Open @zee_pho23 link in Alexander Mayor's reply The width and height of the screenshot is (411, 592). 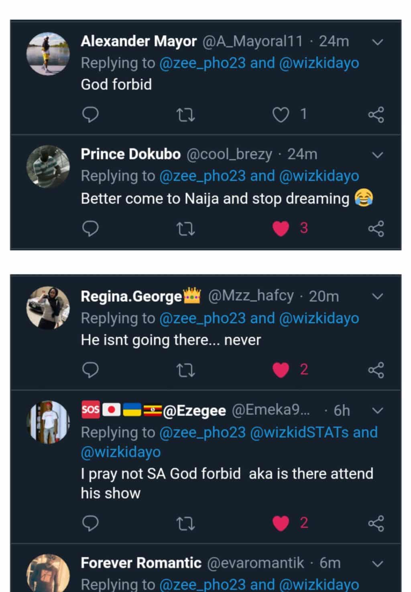click(x=202, y=63)
